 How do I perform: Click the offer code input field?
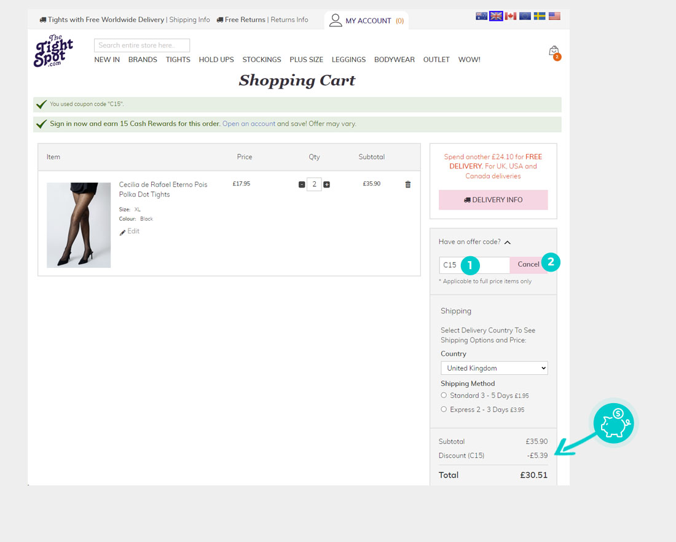click(x=474, y=265)
